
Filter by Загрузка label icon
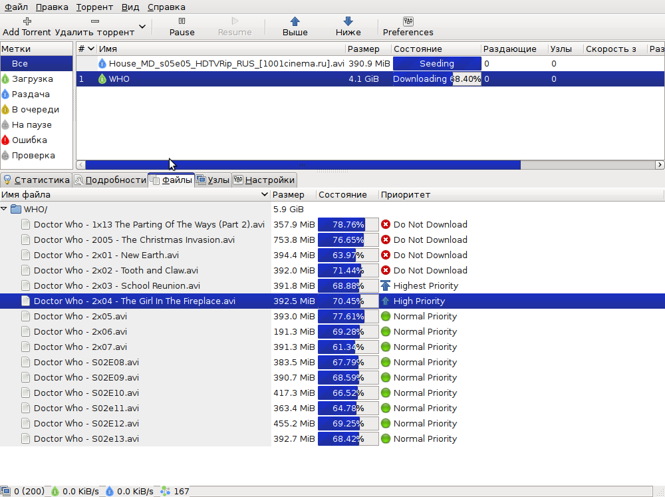[5, 79]
